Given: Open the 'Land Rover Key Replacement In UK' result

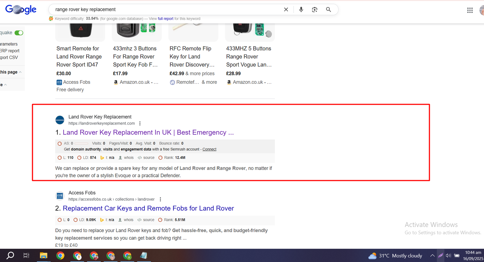Looking at the screenshot, I should pyautogui.click(x=148, y=132).
